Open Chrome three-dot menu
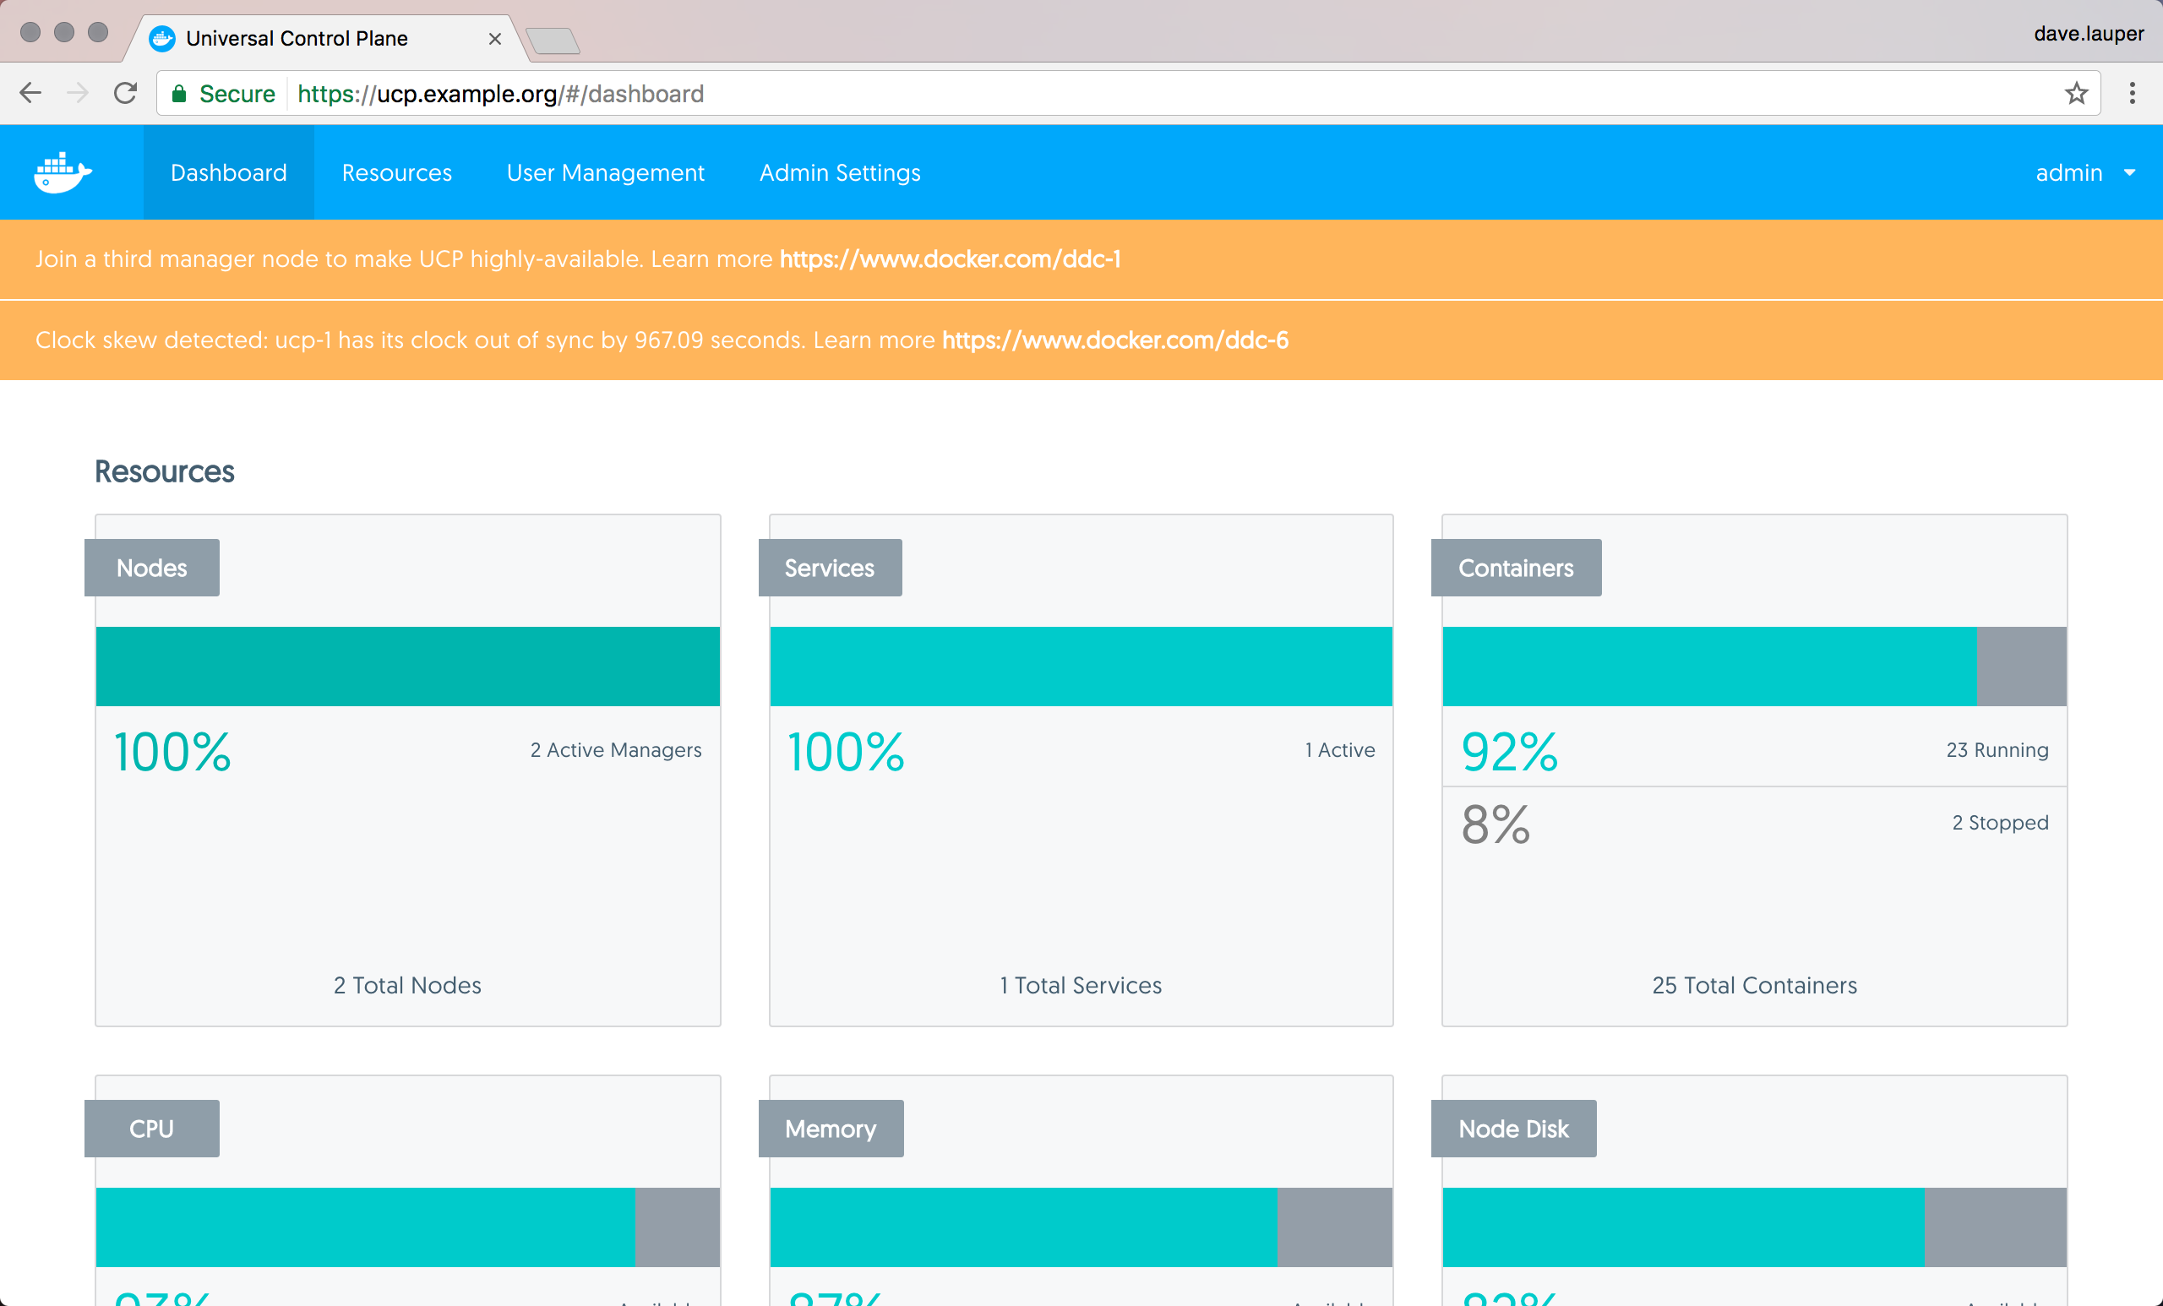 [x=2133, y=93]
